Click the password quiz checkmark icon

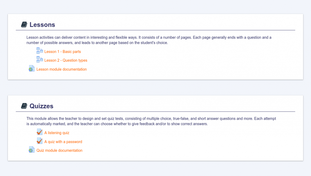tap(39, 141)
